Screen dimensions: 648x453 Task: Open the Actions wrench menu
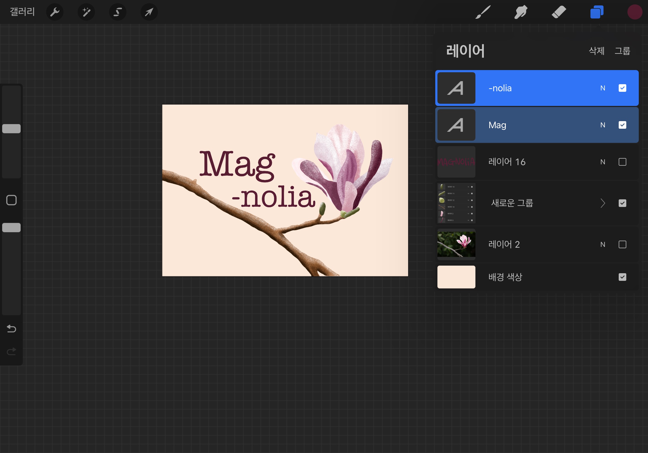click(55, 12)
